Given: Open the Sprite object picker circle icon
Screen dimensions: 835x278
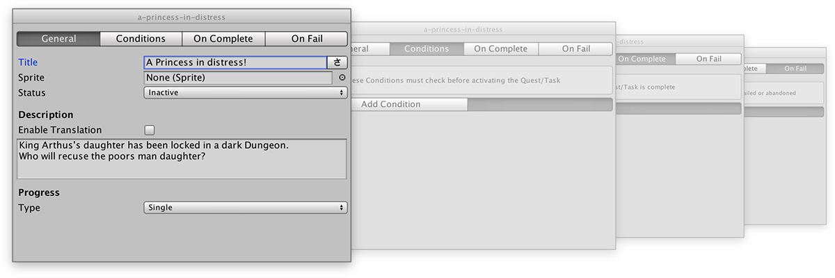Looking at the screenshot, I should coord(342,78).
